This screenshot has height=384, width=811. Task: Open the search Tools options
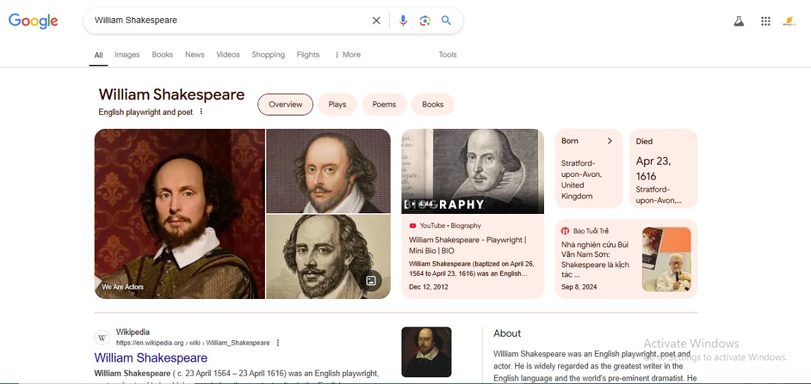click(448, 55)
